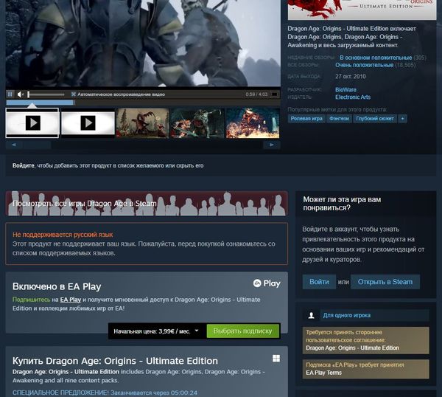The width and height of the screenshot is (442, 397).
Task: Click 'Может ли эта игра вам понравиться?' heading
Action: [342, 204]
